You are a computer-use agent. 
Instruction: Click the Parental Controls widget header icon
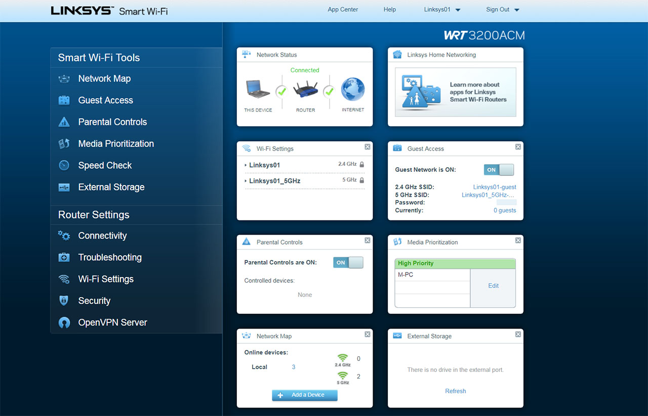[247, 242]
